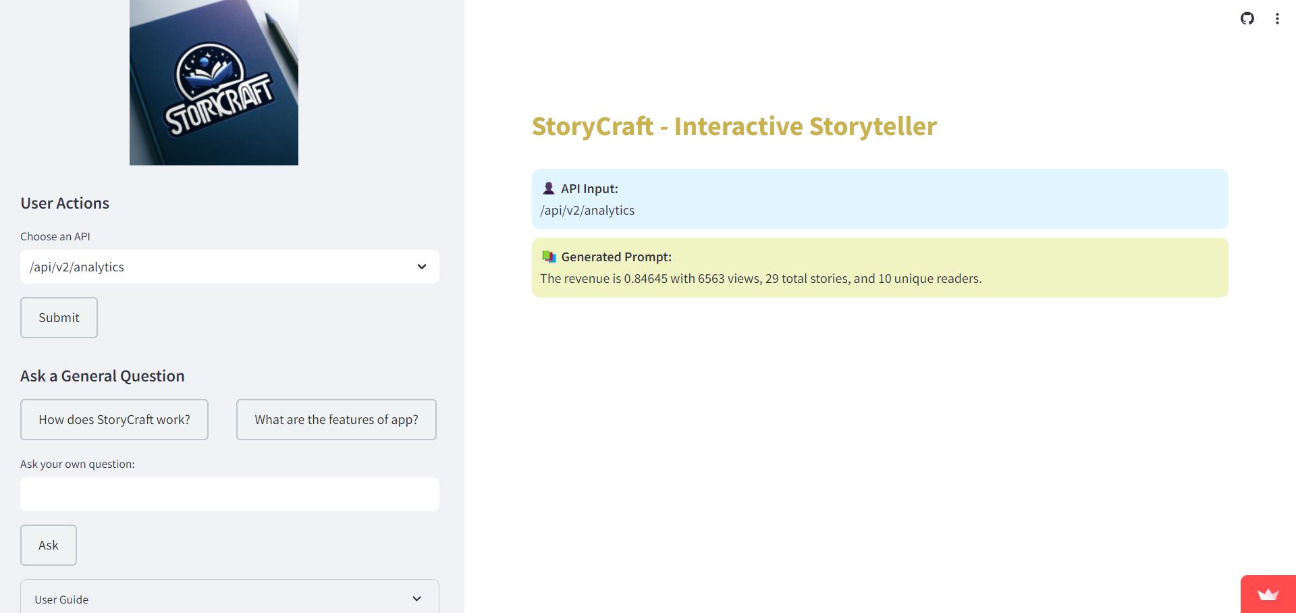Click the API Input message box

(880, 199)
